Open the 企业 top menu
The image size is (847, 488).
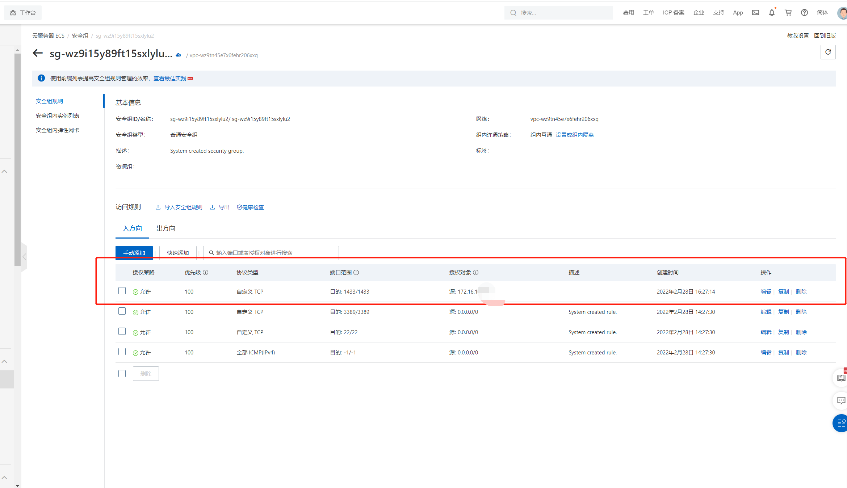tap(699, 13)
